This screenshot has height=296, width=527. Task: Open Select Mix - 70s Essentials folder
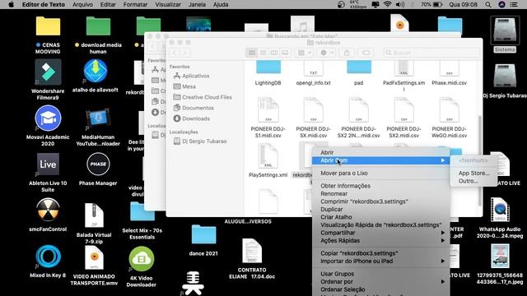[142, 211]
